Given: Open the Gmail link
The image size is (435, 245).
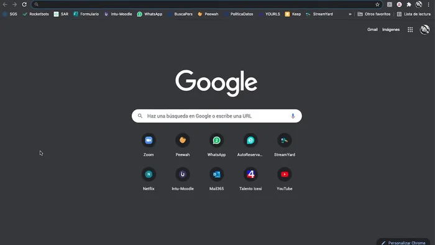Looking at the screenshot, I should click(372, 30).
